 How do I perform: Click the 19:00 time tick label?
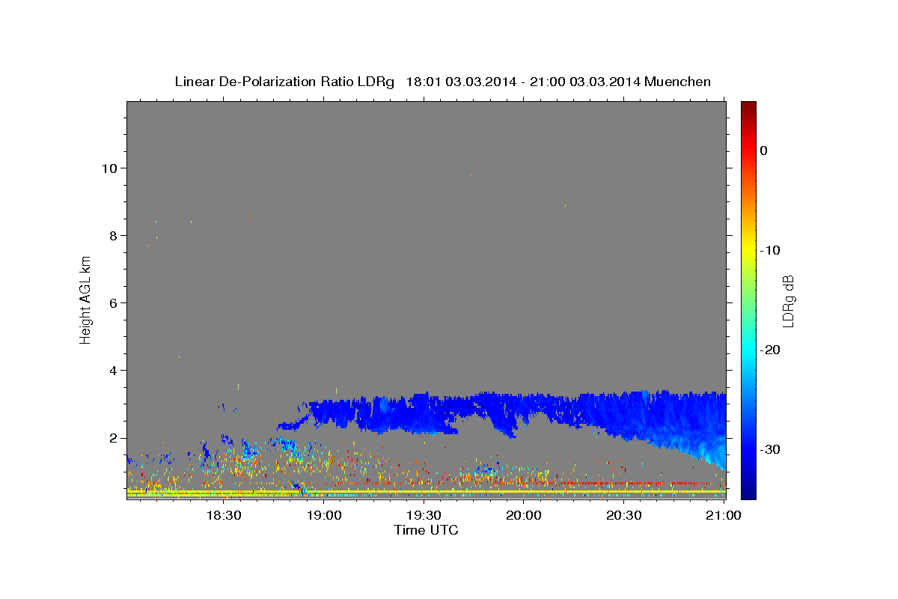[x=323, y=515]
